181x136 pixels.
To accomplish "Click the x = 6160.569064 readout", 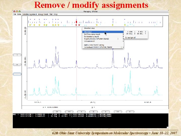I will point(51,107).
